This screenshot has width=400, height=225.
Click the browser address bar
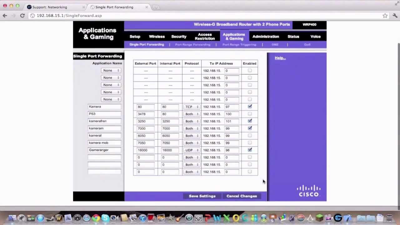pyautogui.click(x=206, y=16)
